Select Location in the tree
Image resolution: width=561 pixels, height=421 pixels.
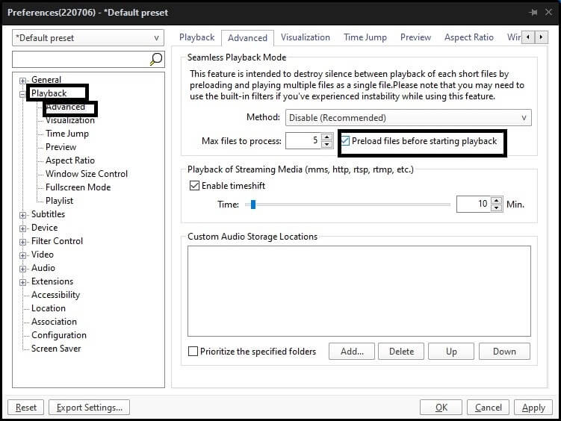pos(49,308)
